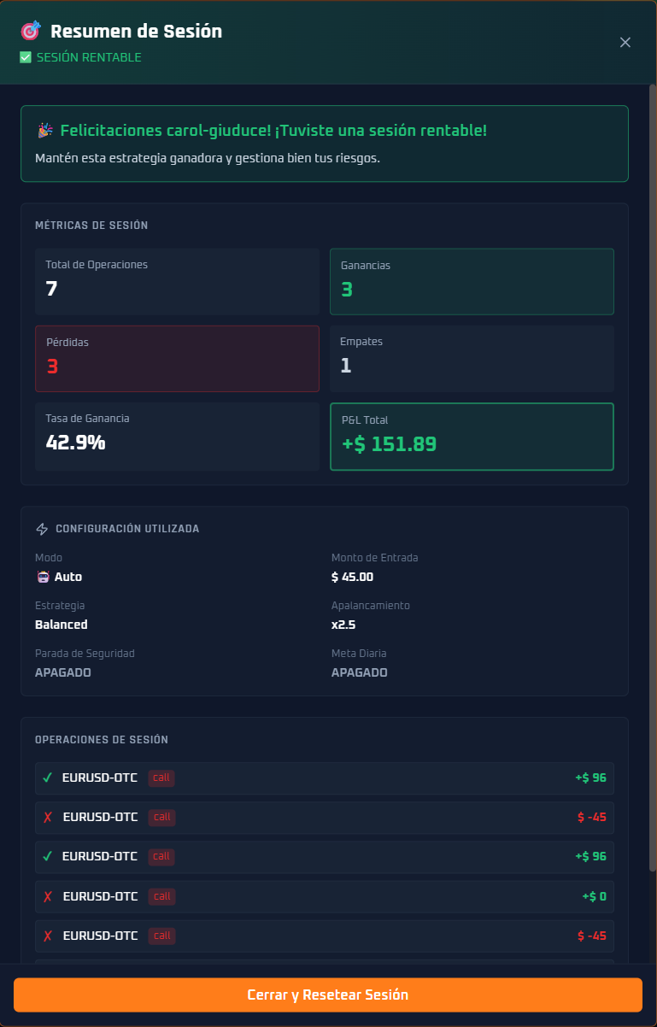
Task: Click the green check icon on the first EURUSD-OTC trade
Action: point(48,778)
